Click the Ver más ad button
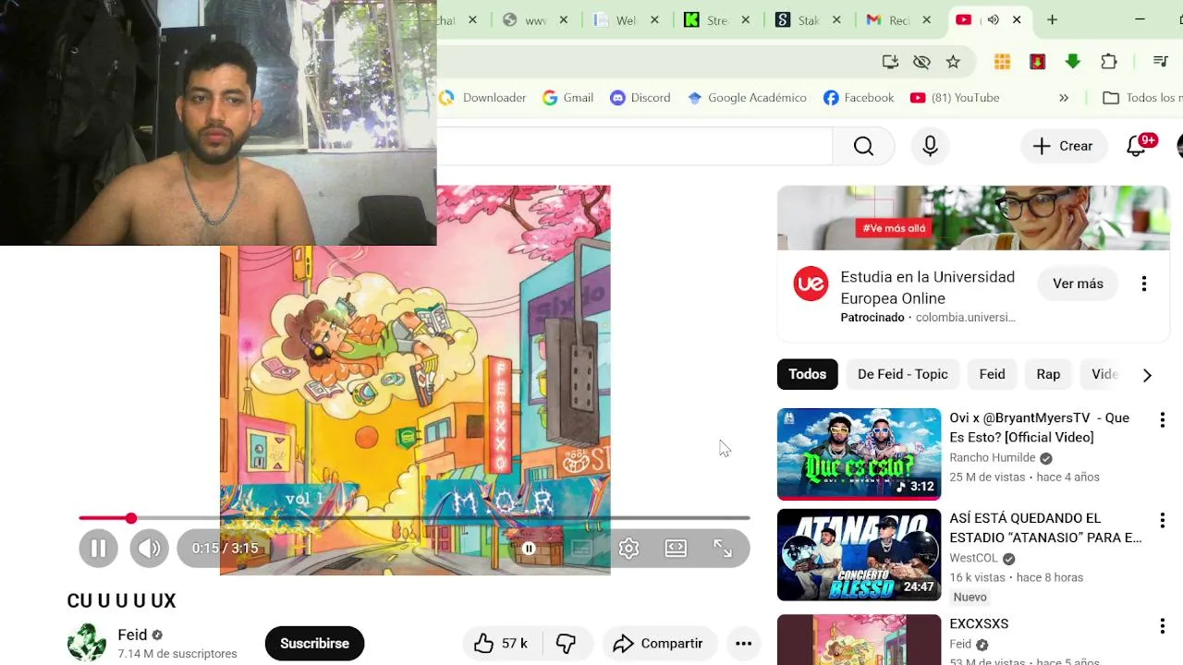This screenshot has width=1183, height=665. pyautogui.click(x=1078, y=284)
